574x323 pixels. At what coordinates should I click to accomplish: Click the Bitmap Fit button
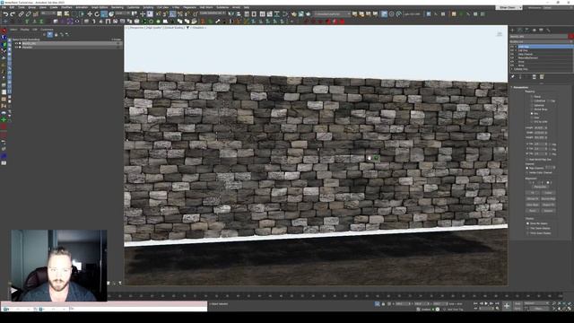tap(533, 198)
